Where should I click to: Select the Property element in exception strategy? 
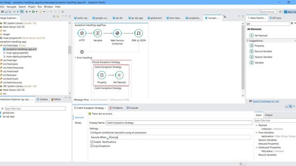click(102, 75)
